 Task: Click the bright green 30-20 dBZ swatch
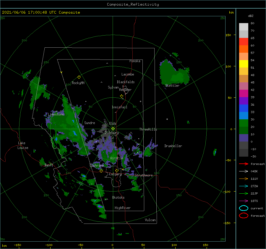coord(244,123)
